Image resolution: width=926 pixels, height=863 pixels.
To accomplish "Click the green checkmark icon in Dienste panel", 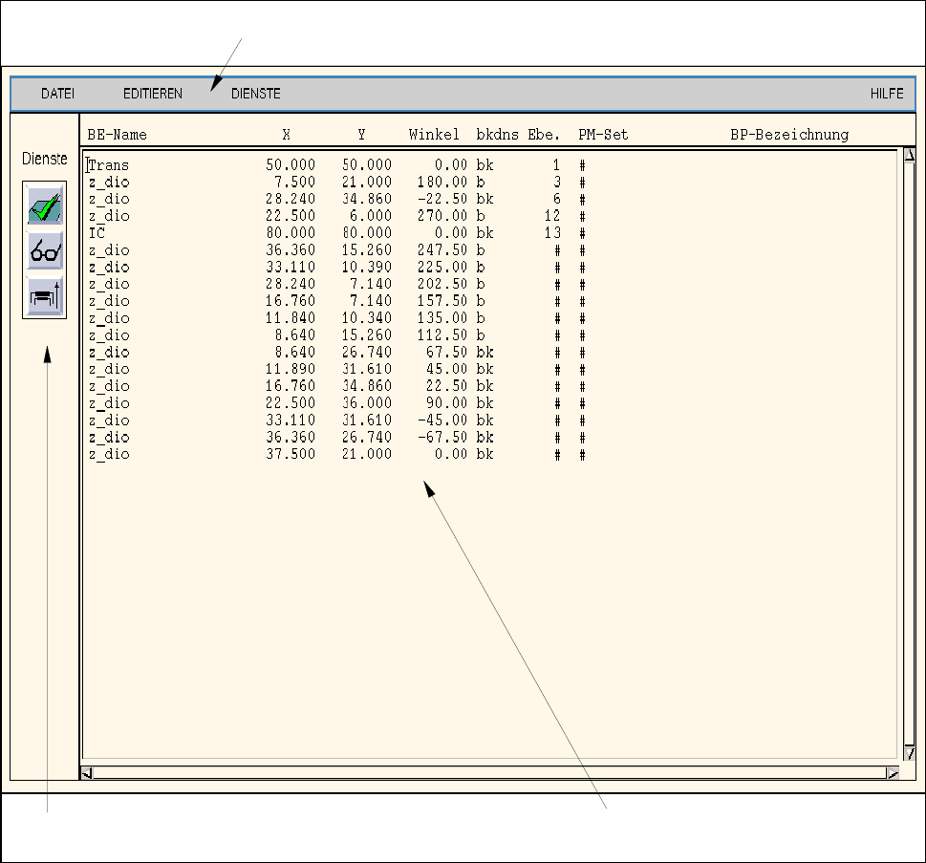I will pyautogui.click(x=45, y=206).
